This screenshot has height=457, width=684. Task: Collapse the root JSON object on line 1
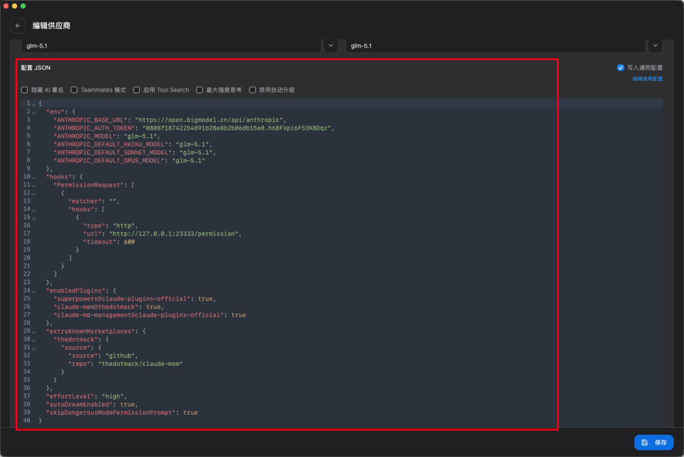click(34, 103)
